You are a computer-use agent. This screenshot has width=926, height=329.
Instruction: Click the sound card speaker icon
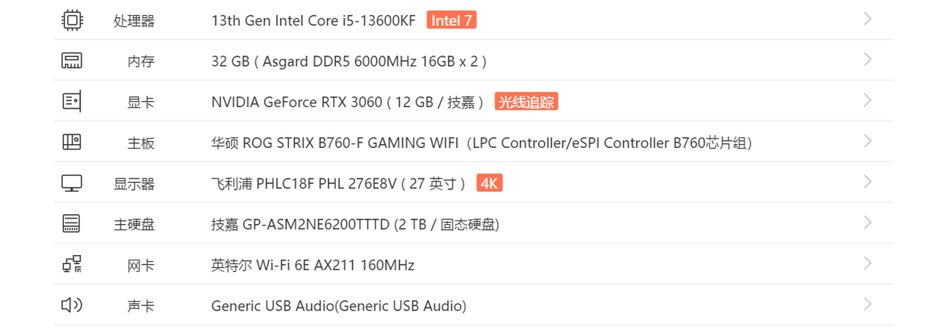click(71, 305)
